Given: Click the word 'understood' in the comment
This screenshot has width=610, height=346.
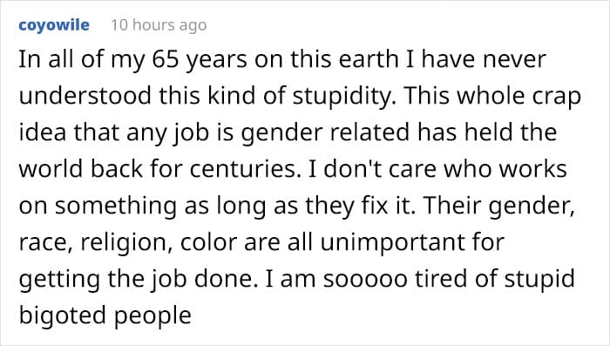Looking at the screenshot, I should (85, 96).
